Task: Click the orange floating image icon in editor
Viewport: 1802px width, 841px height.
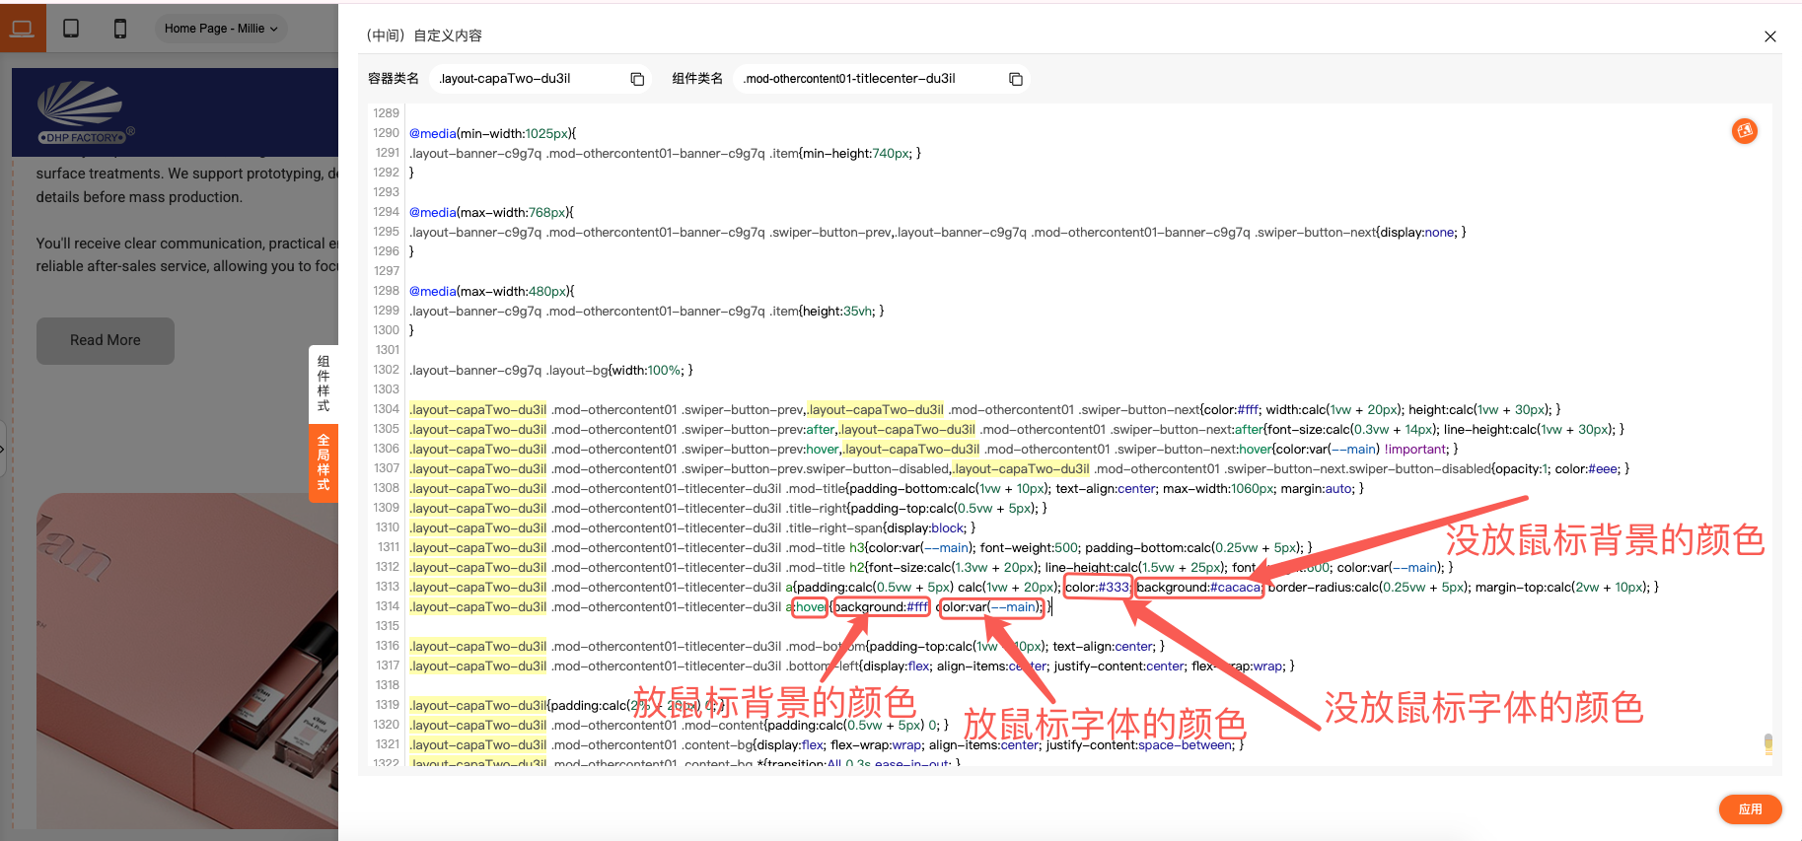Action: [x=1744, y=131]
